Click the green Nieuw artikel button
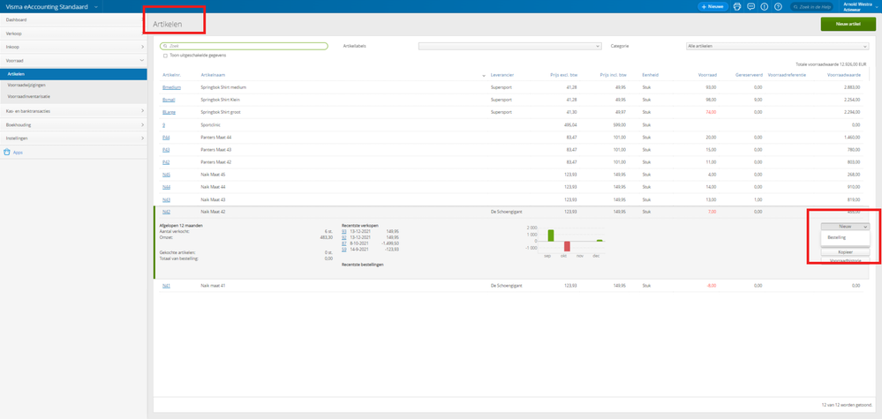Image resolution: width=882 pixels, height=419 pixels. pyautogui.click(x=848, y=24)
